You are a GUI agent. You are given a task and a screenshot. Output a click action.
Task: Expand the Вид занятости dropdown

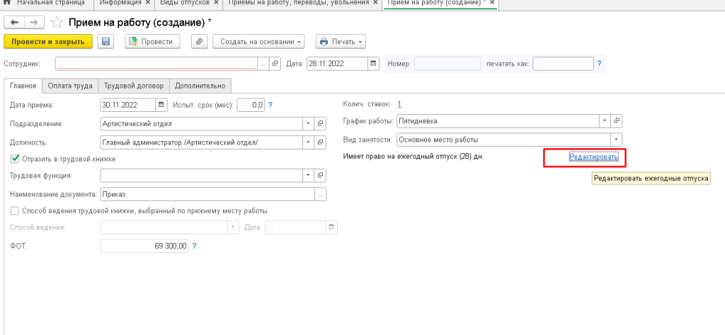(x=616, y=139)
